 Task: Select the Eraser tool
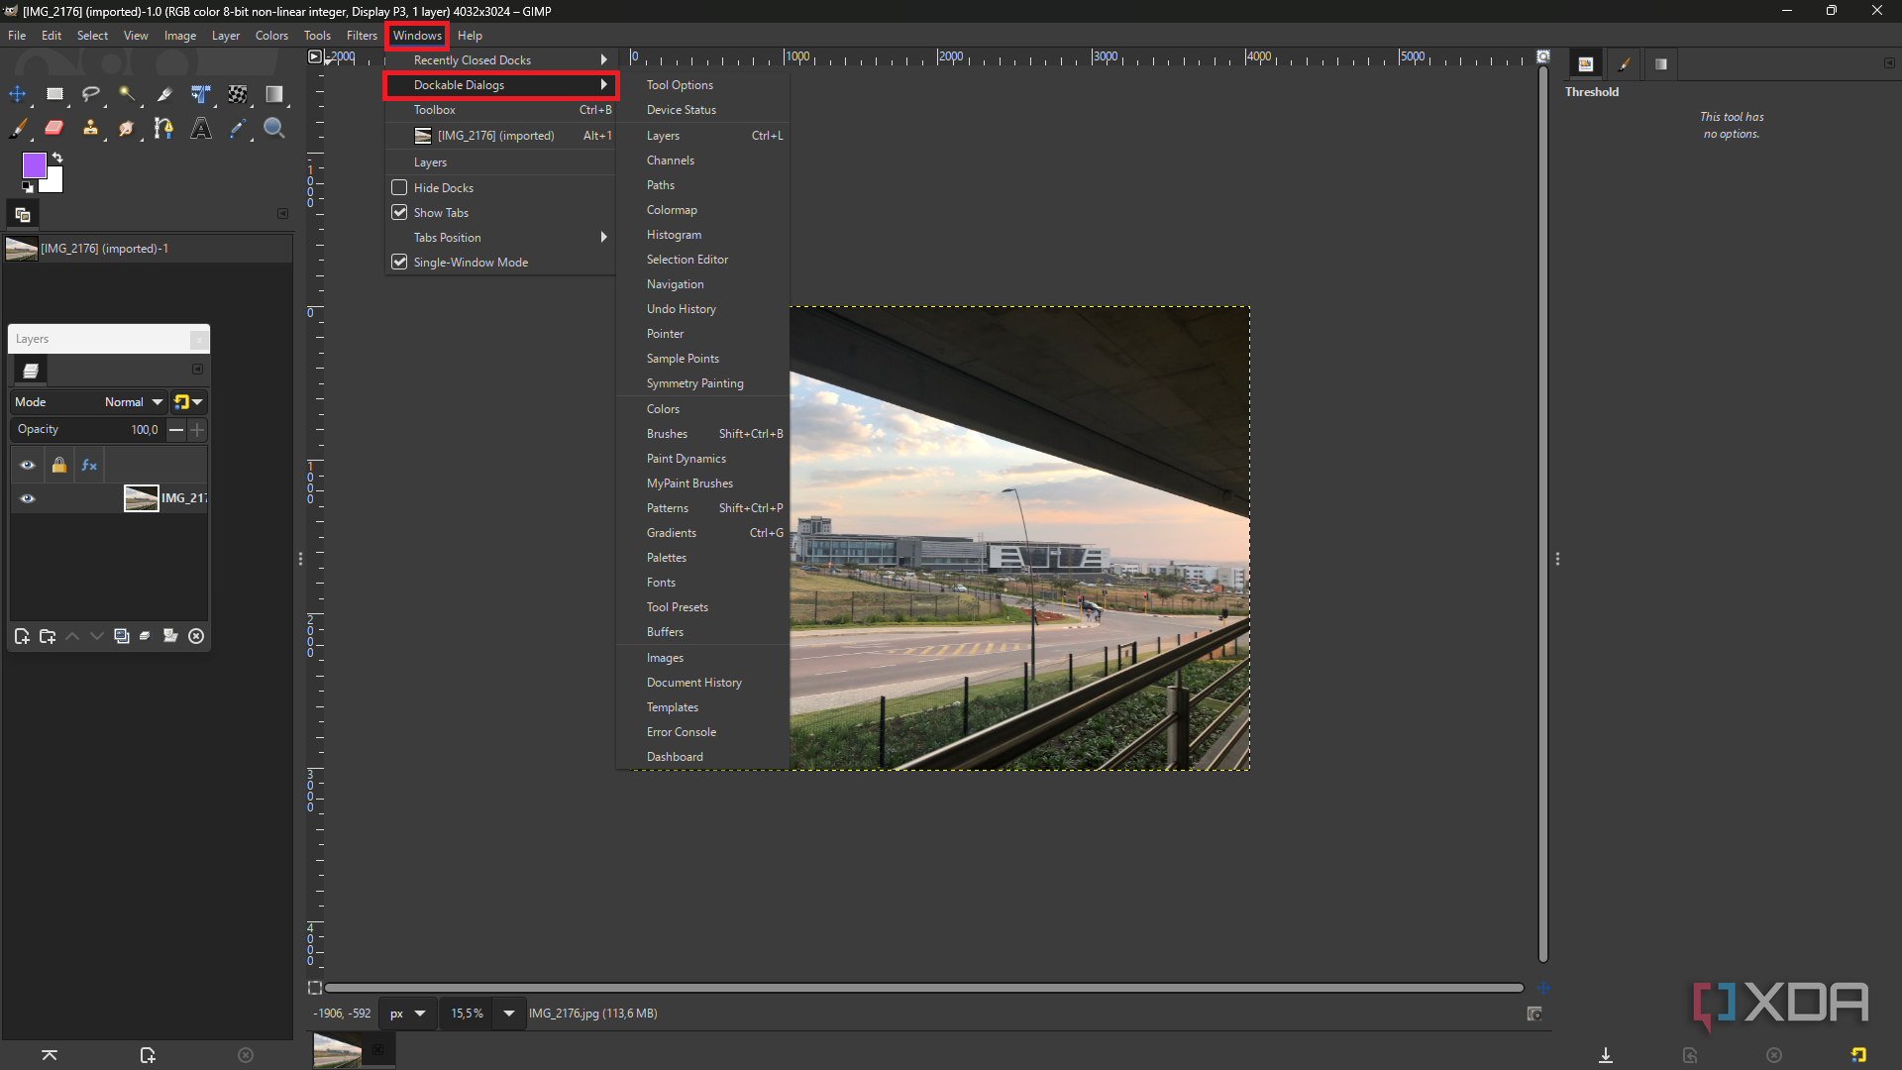coord(53,128)
